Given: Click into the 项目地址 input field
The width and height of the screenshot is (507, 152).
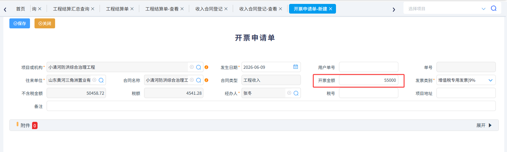Looking at the screenshot, I should coord(466,93).
